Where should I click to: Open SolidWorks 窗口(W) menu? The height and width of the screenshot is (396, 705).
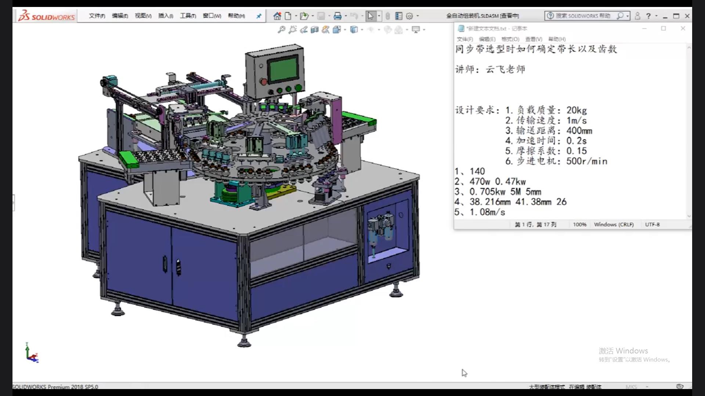pos(212,16)
